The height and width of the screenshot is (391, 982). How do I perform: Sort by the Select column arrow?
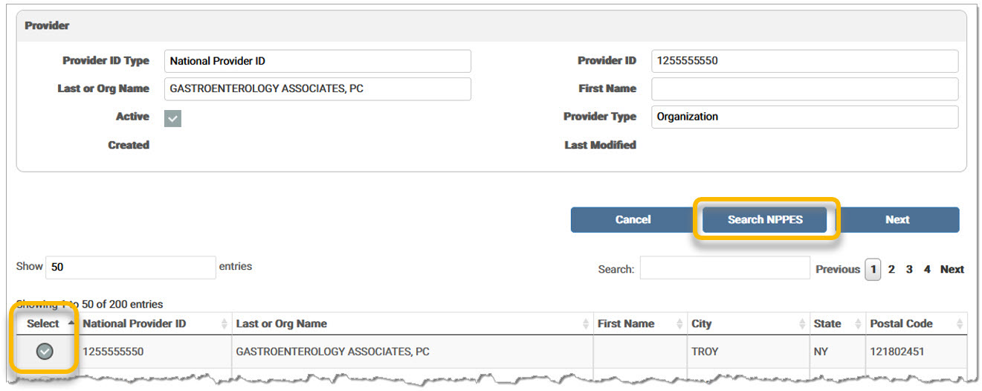71,323
